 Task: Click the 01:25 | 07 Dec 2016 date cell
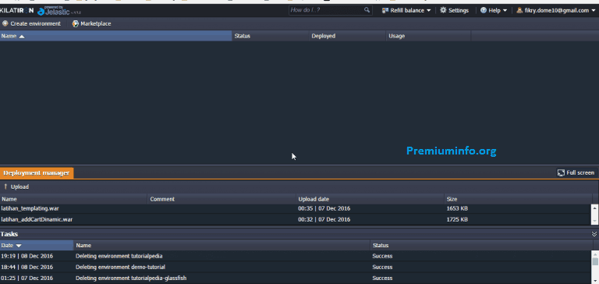[27, 278]
